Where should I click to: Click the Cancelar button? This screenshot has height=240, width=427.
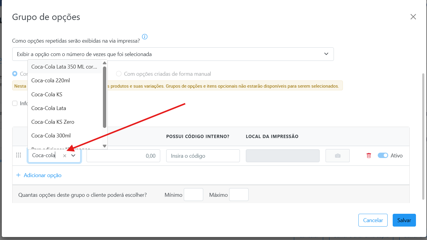tap(373, 220)
